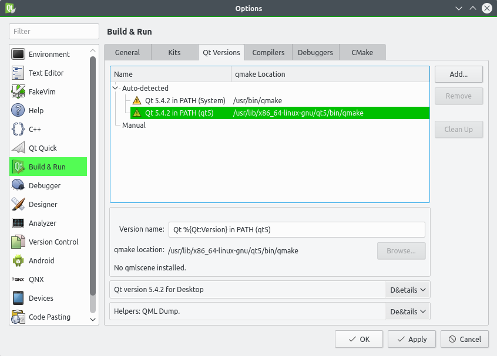Switch to the Kits tab
Viewport: 497px width, 356px height.
[174, 52]
